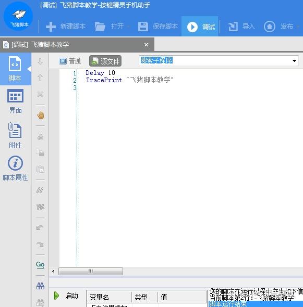
Task: Open the 附件 sidebar panel
Action: tap(15, 135)
